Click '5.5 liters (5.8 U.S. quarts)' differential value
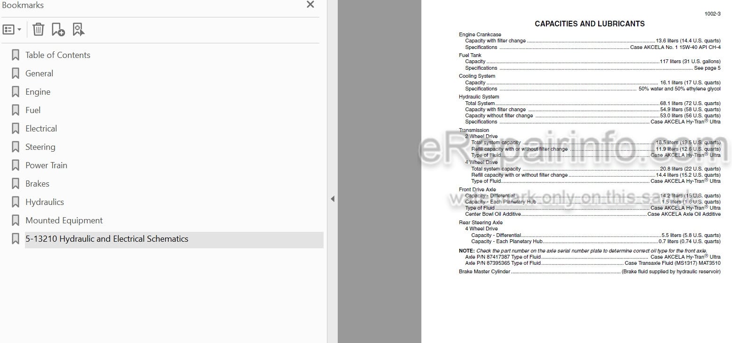This screenshot has width=732, height=343. coord(691,235)
